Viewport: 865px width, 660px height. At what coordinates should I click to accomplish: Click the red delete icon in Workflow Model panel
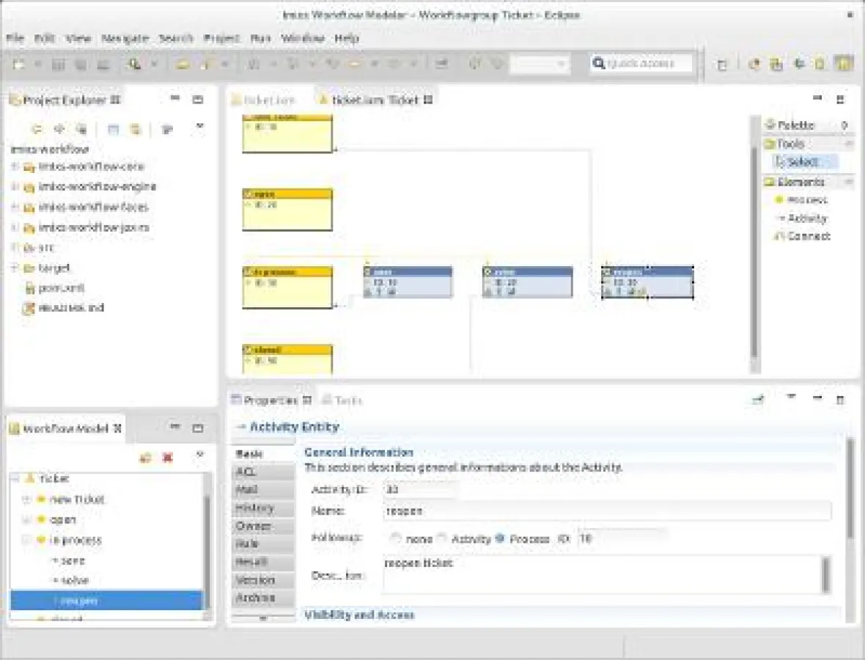pyautogui.click(x=167, y=457)
